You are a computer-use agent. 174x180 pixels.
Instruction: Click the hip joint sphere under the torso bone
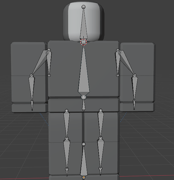[x=84, y=97]
